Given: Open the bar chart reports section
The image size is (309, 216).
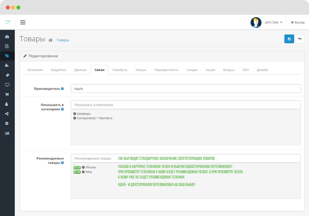Looking at the screenshot, I should coord(7,133).
